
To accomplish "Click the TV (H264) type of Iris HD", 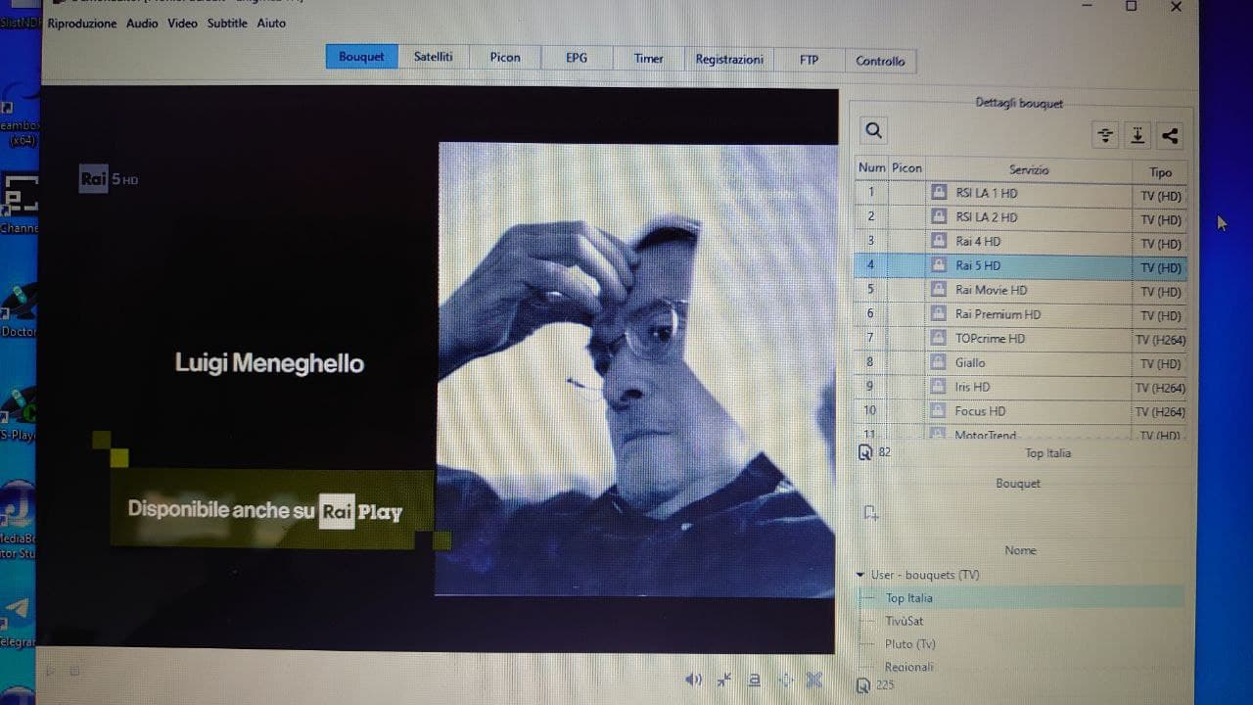I will tap(1160, 388).
